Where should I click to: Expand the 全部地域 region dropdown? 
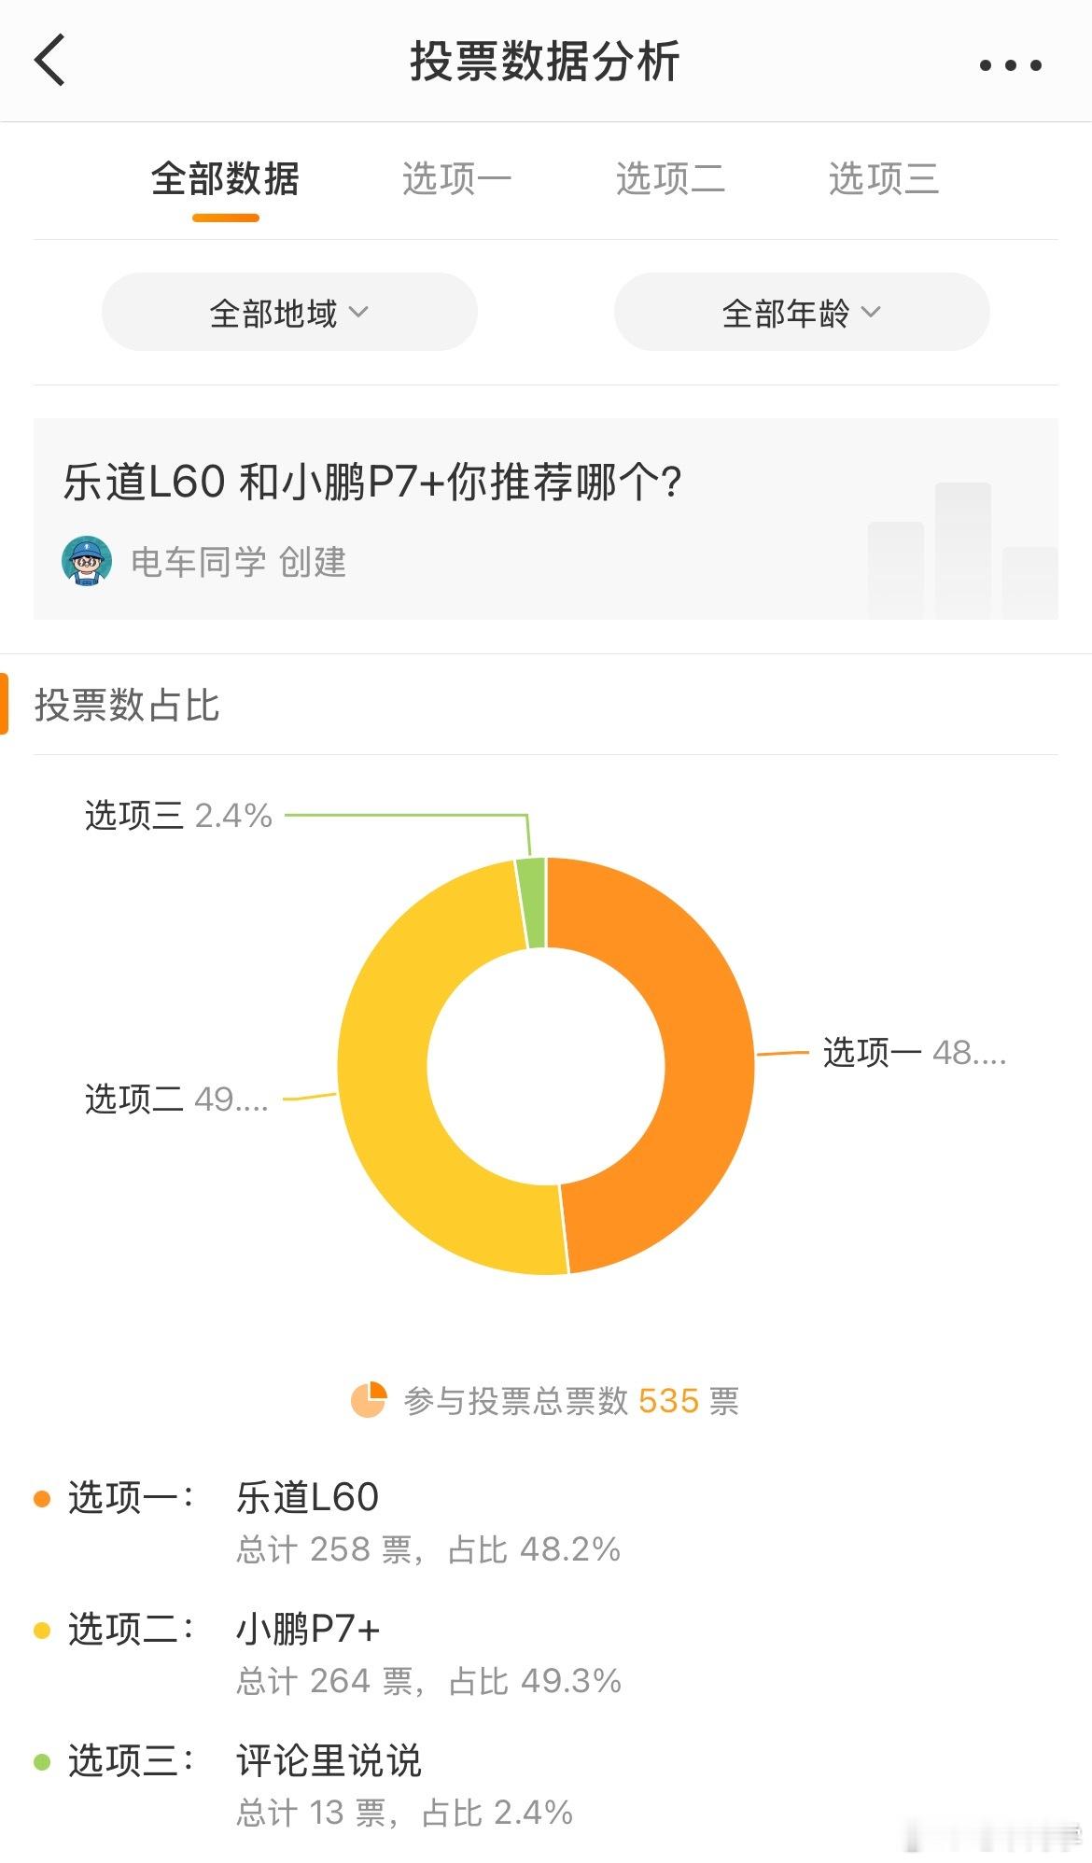click(289, 313)
